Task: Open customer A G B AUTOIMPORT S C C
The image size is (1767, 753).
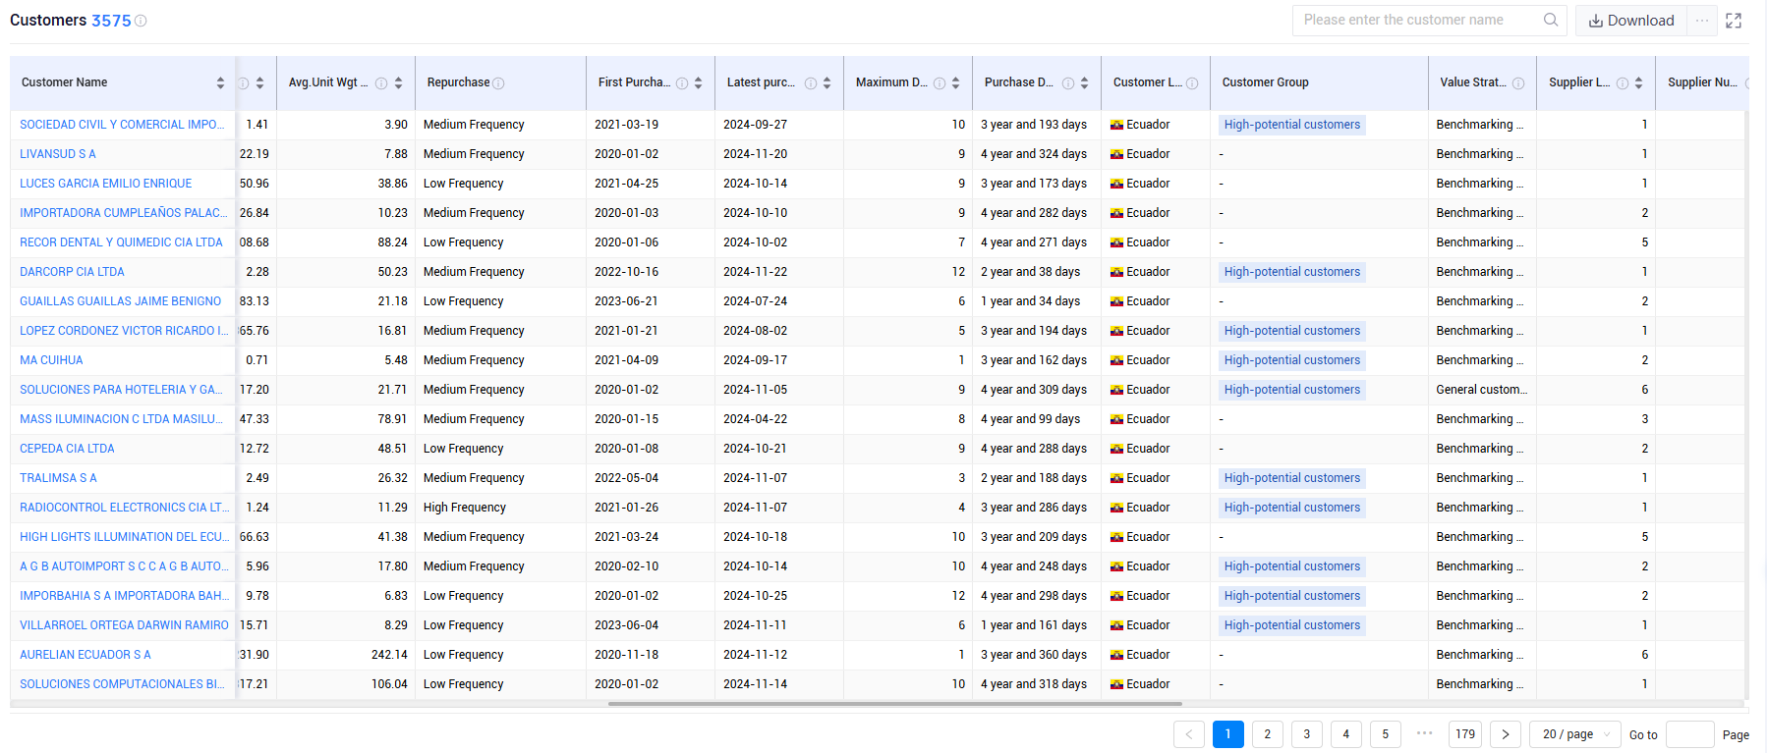Action: point(124,566)
